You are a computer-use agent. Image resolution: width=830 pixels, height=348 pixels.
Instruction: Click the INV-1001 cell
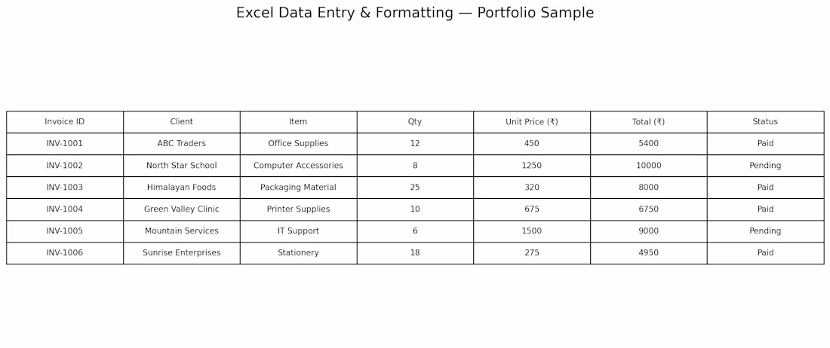[65, 144]
